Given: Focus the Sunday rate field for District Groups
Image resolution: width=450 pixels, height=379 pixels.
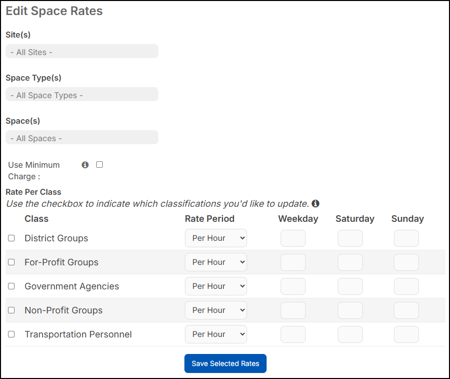Looking at the screenshot, I should tap(406, 238).
